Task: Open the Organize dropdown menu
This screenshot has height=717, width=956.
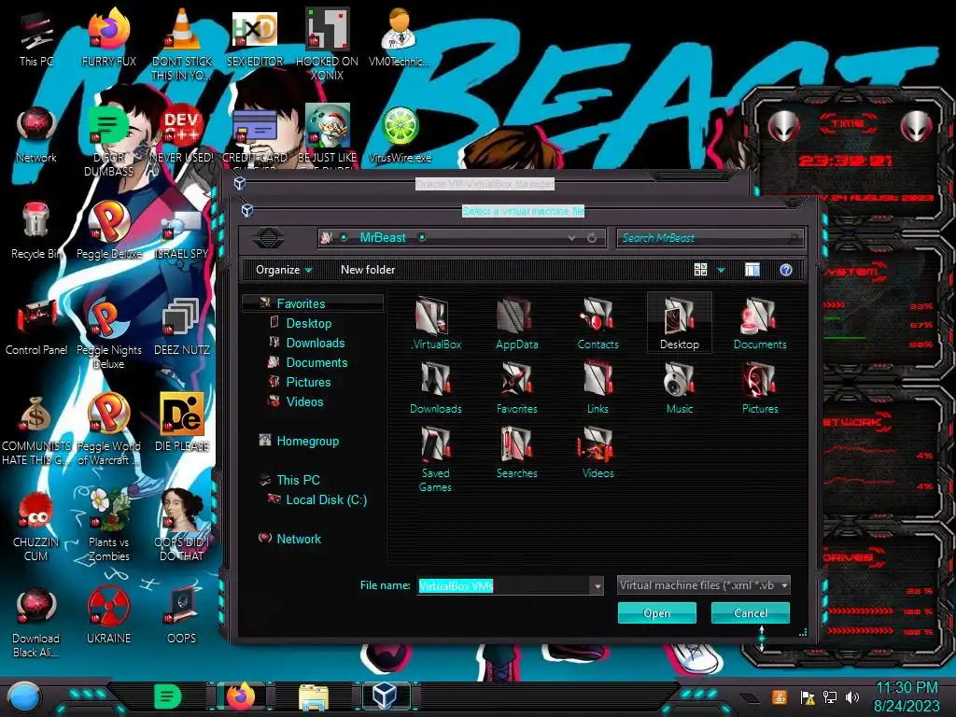Action: (284, 270)
